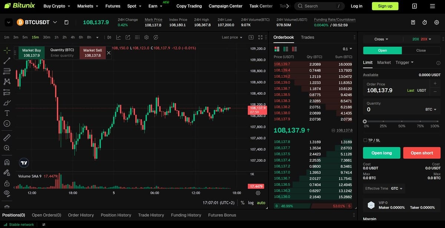
Task: Toggle auto scale on chart
Action: [261, 203]
